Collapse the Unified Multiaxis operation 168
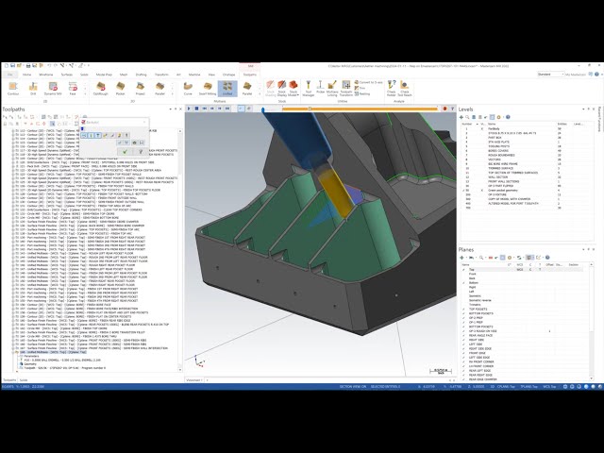This screenshot has width=604, height=453. 12,352
